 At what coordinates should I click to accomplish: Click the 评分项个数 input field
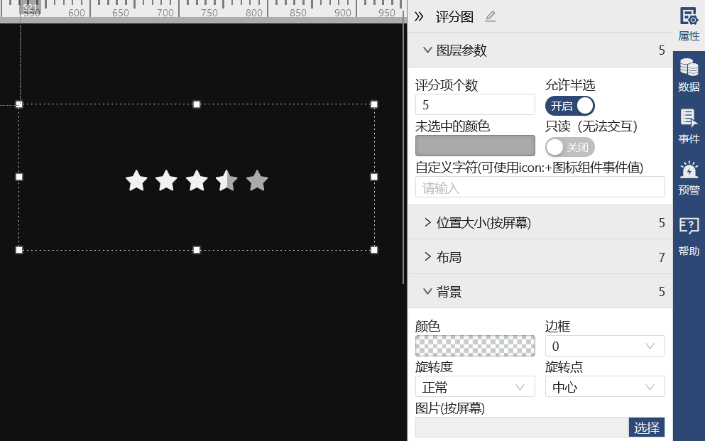click(x=475, y=104)
